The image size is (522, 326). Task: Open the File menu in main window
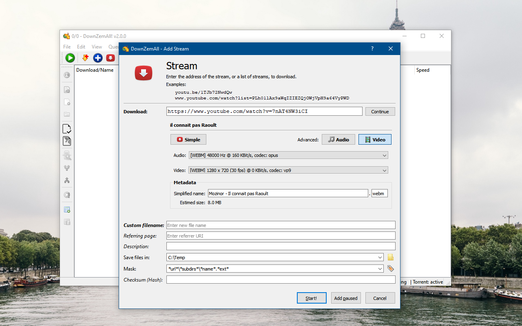[x=67, y=47]
